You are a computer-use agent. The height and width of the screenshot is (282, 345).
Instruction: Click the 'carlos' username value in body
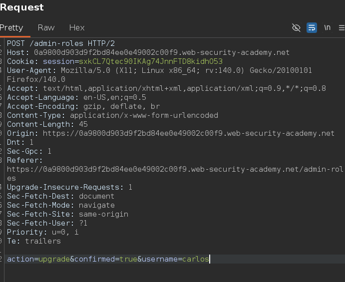[x=196, y=260]
